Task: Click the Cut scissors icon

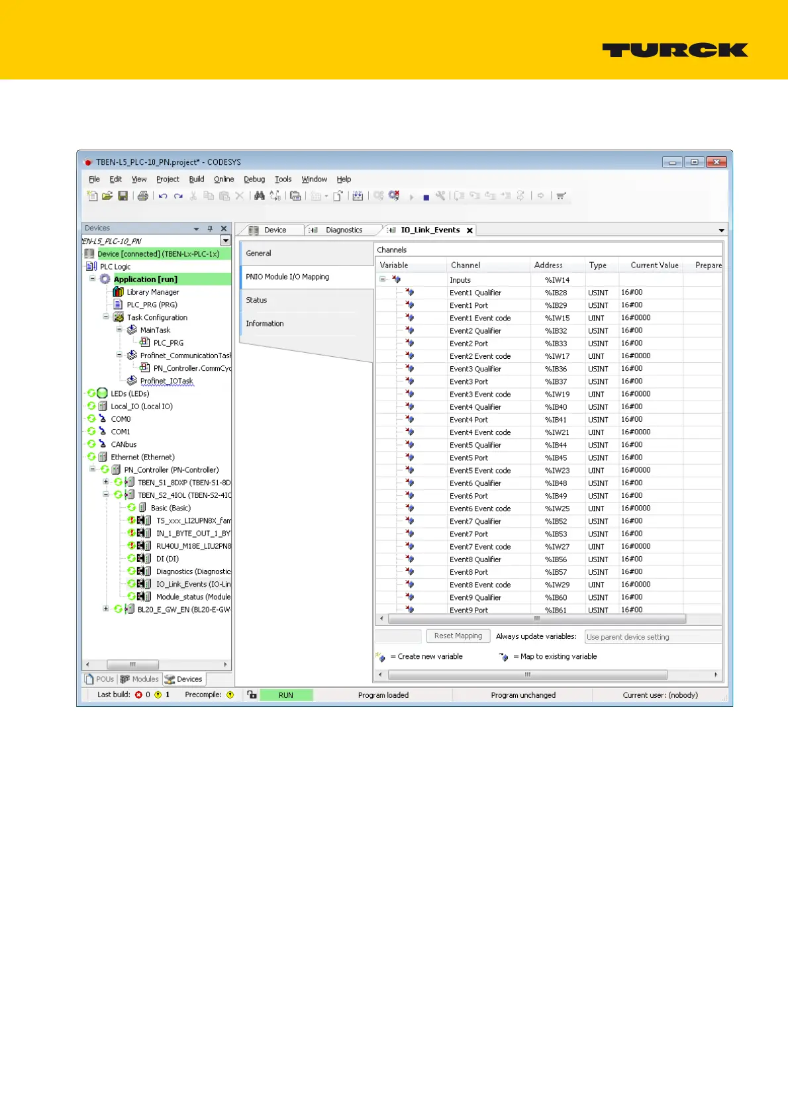Action: [x=193, y=196]
